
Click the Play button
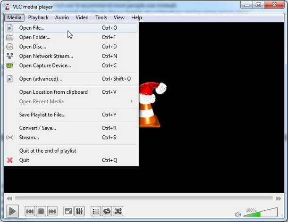(x=12, y=211)
